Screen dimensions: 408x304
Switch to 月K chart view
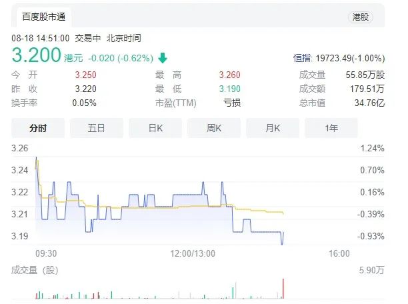point(272,127)
